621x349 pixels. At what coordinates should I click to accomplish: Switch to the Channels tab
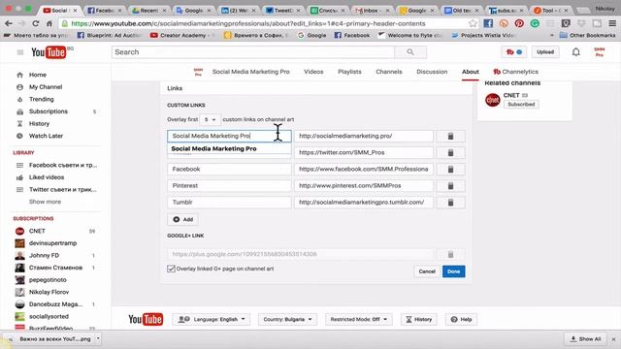click(x=389, y=72)
